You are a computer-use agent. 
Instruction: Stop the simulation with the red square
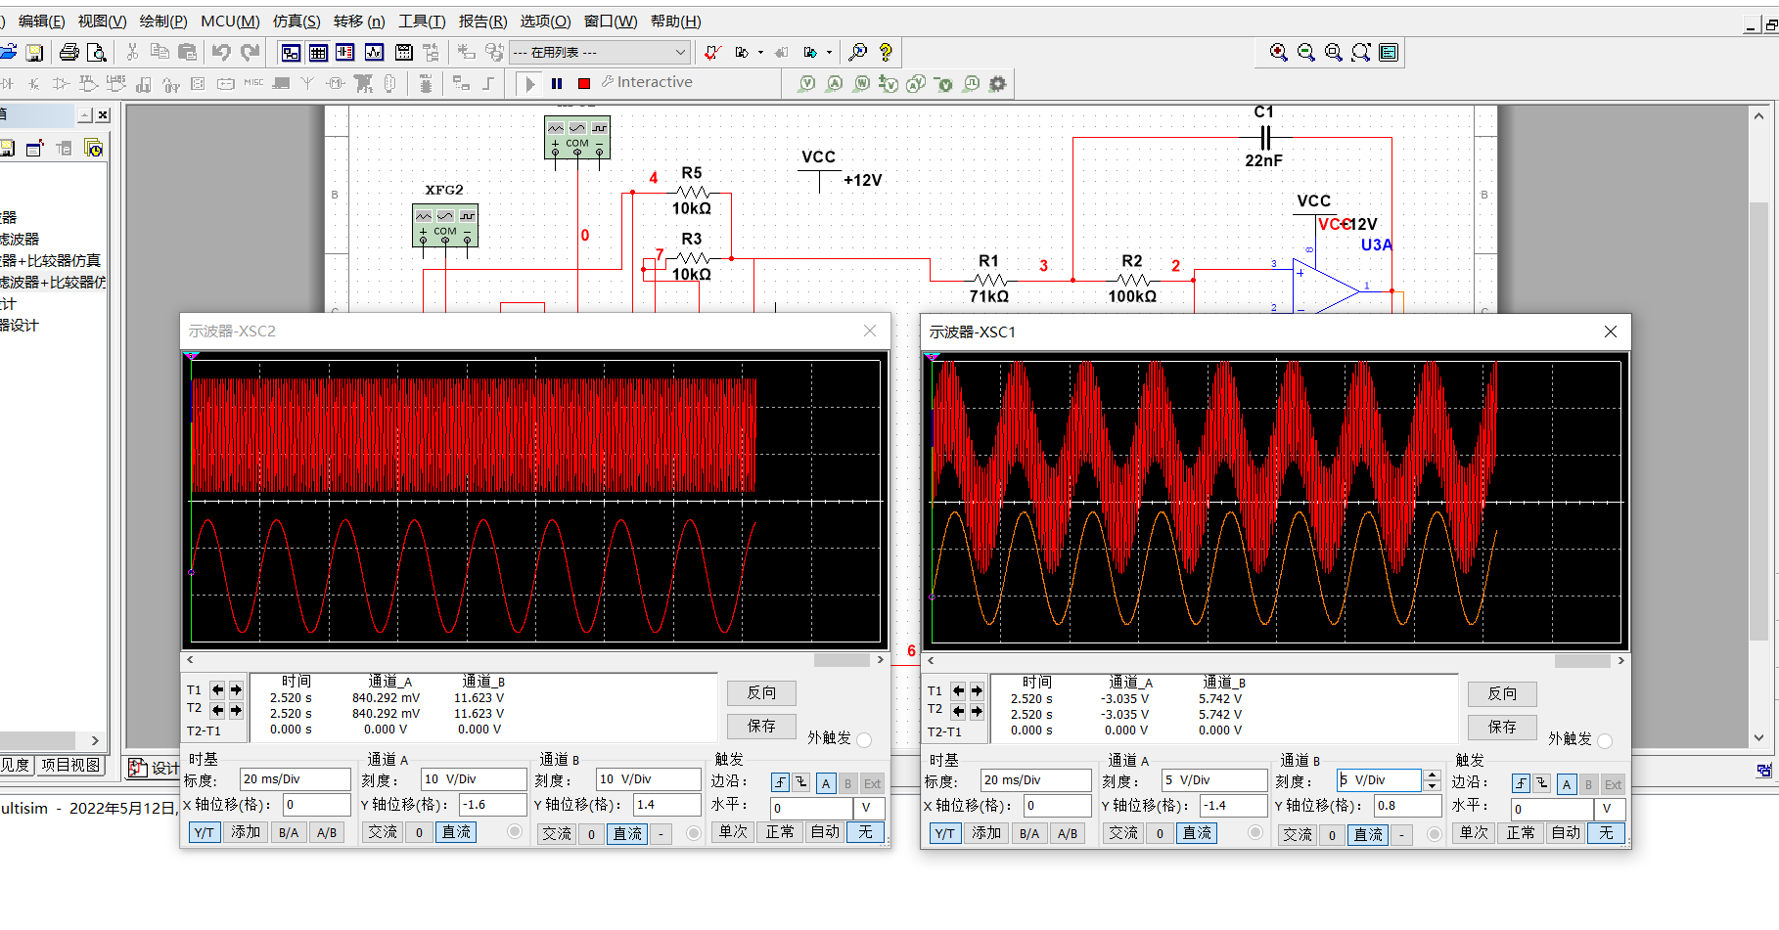pyautogui.click(x=584, y=84)
